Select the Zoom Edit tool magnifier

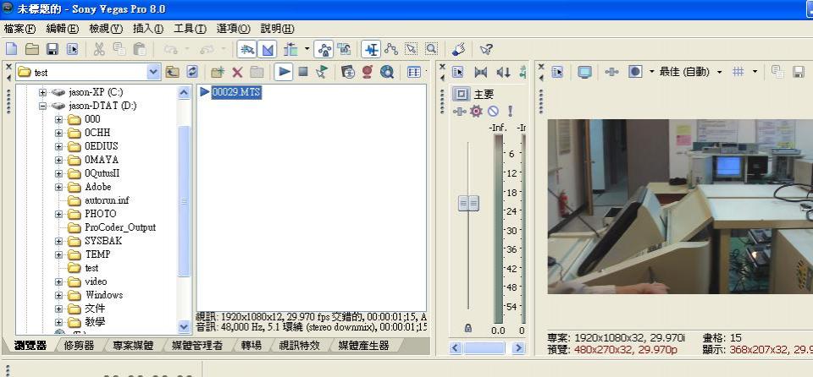[x=431, y=49]
